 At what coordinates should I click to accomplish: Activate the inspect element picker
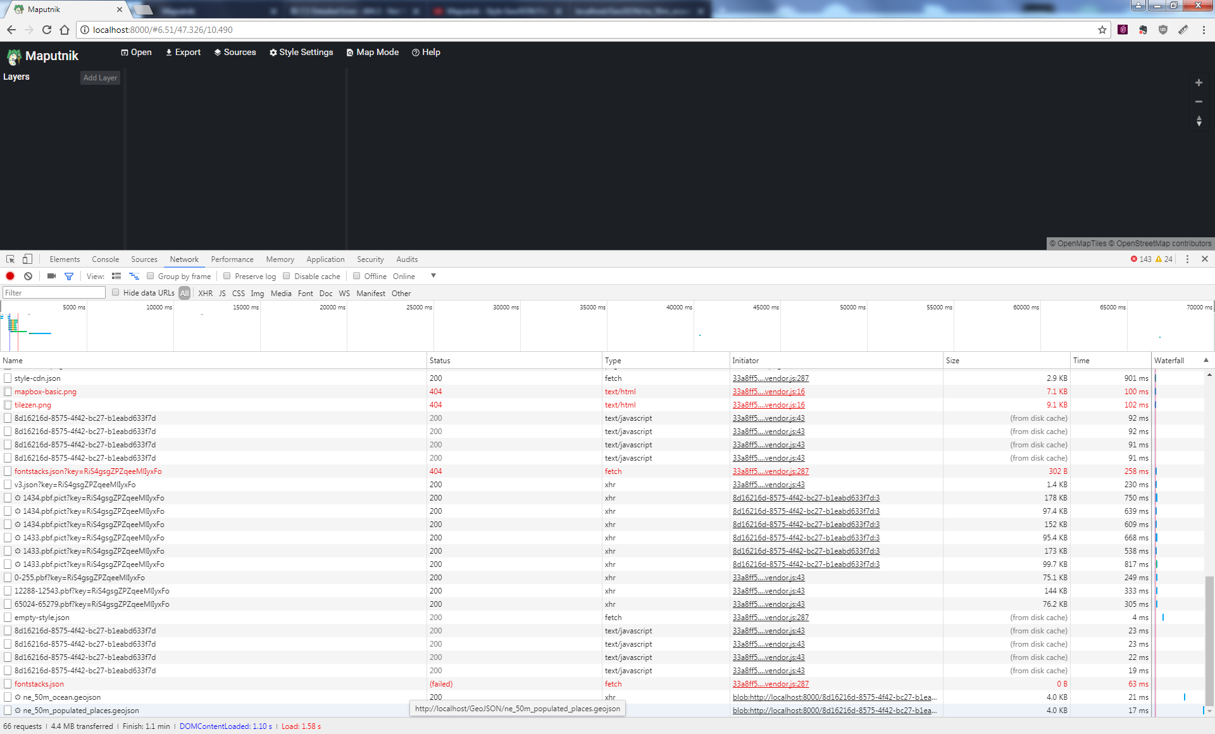point(10,259)
